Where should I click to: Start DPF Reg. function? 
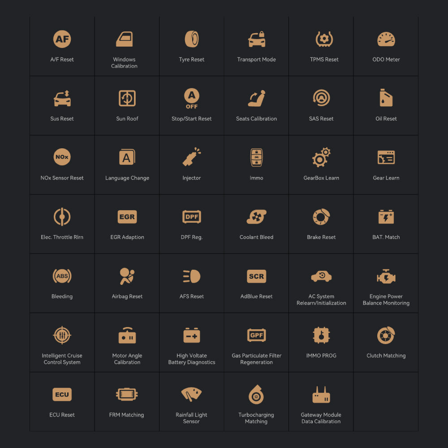[x=192, y=217]
